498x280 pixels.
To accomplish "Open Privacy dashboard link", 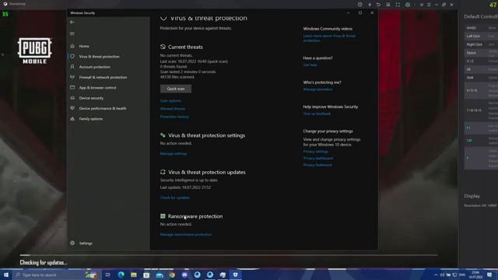I will [x=318, y=159].
